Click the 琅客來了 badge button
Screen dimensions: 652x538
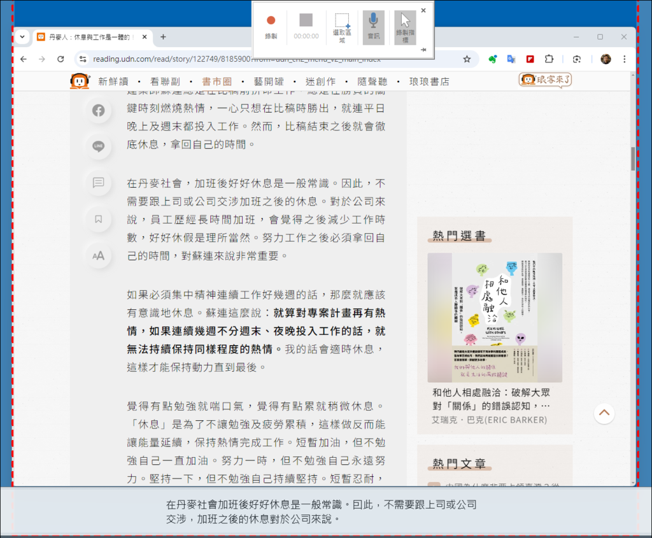(545, 80)
